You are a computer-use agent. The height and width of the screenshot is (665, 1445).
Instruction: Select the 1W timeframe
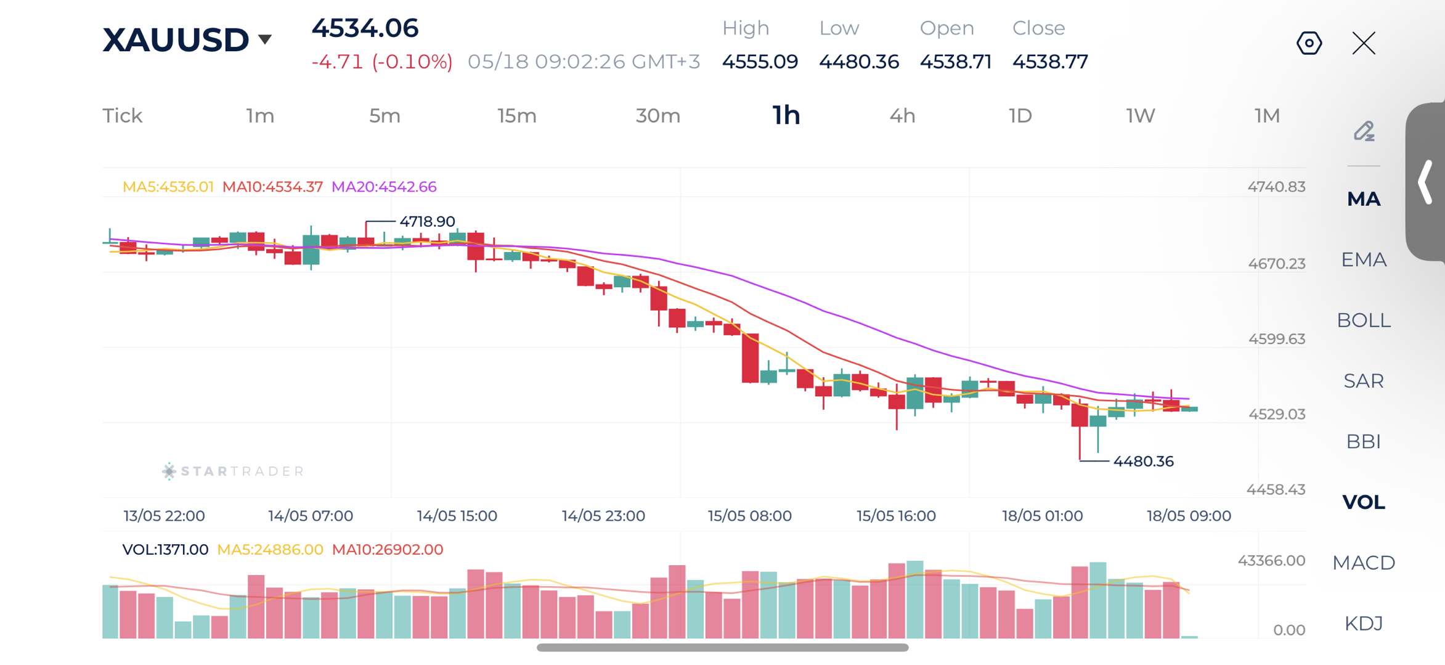pyautogui.click(x=1140, y=116)
